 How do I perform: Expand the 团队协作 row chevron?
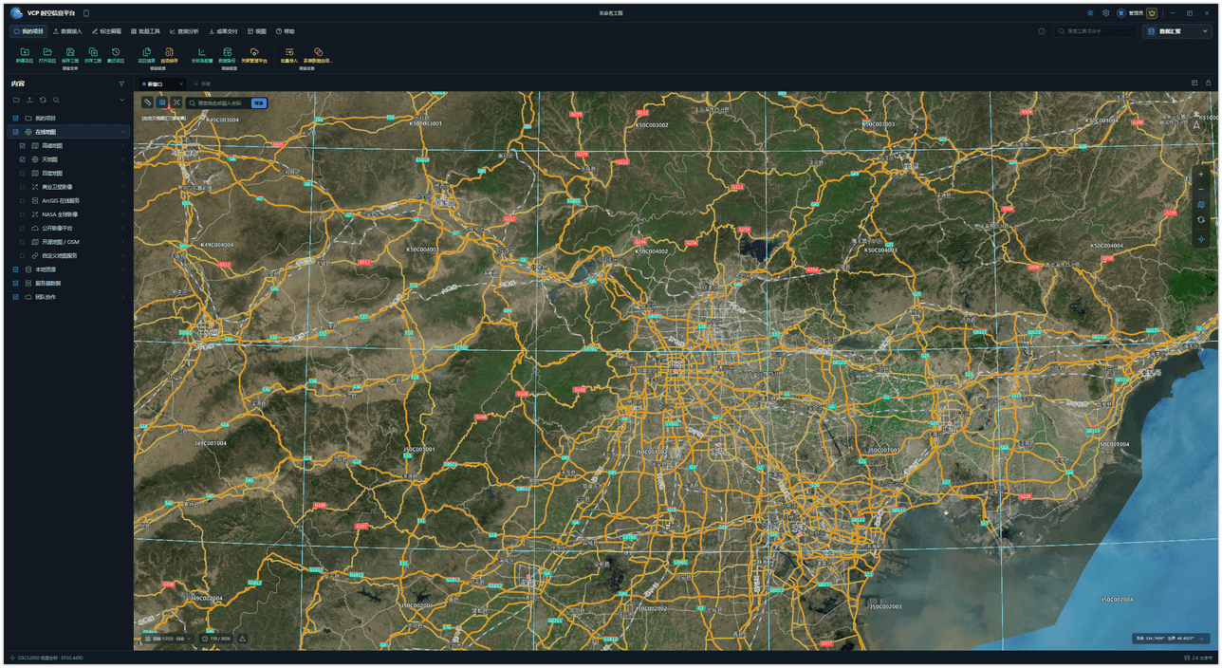click(122, 297)
